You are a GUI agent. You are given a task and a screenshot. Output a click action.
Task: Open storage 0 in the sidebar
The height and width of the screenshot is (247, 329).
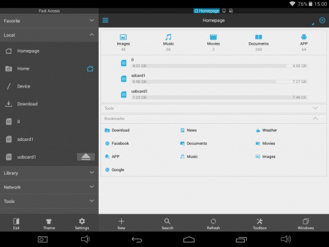coord(49,122)
